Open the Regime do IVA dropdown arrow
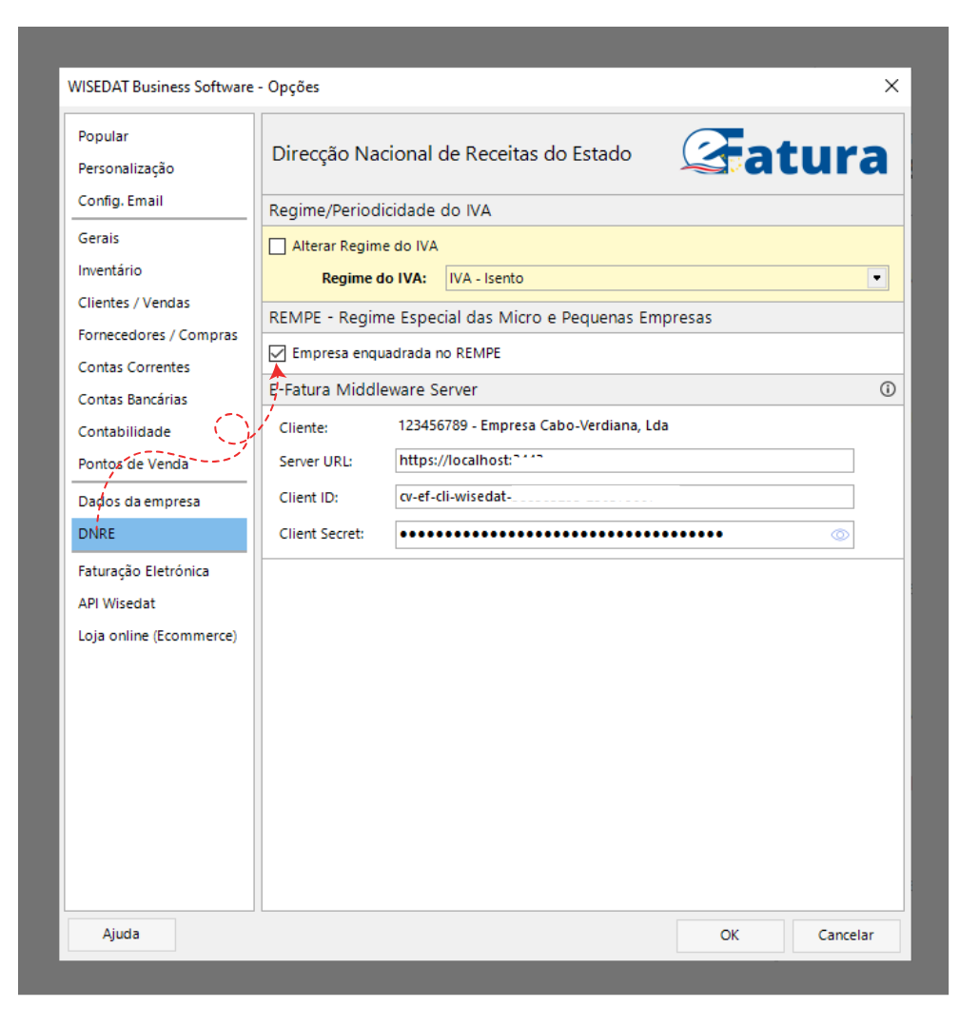Viewport: 979px width, 1026px height. pyautogui.click(x=876, y=279)
